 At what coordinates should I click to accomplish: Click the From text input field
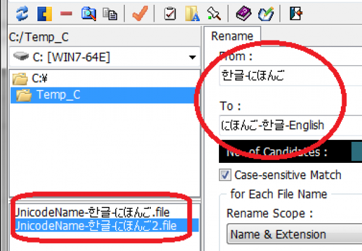(x=291, y=76)
